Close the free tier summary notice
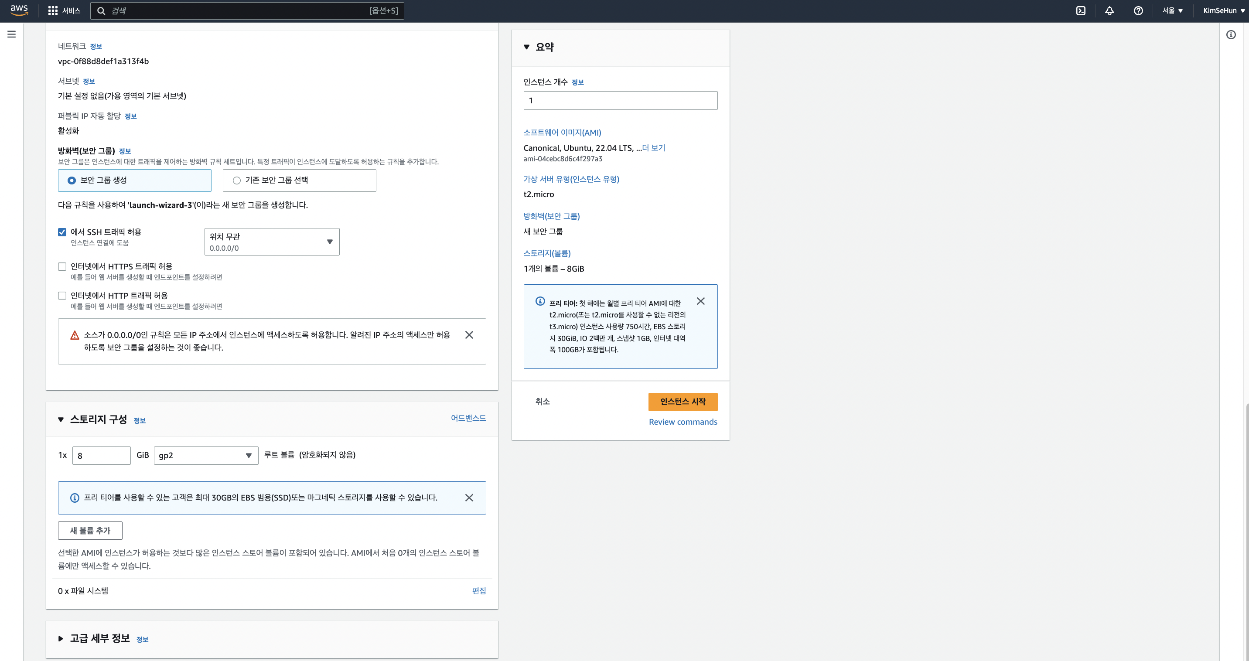Image resolution: width=1249 pixels, height=661 pixels. (701, 301)
